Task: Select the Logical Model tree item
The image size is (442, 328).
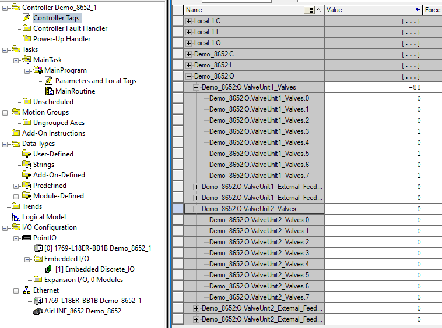Action: (44, 217)
